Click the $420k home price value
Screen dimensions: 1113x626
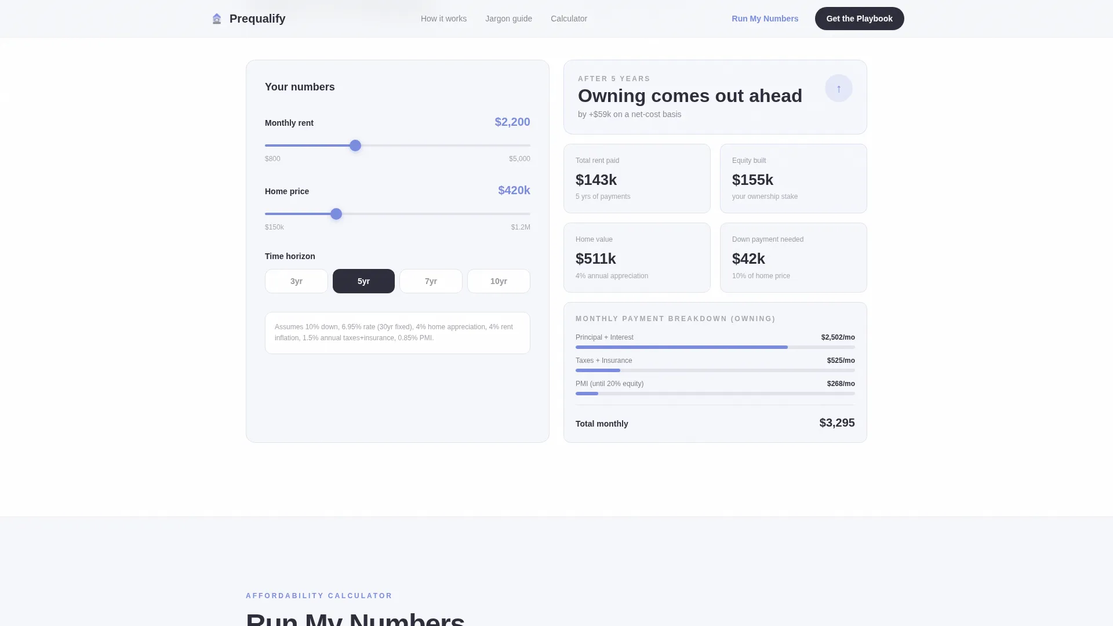514,190
